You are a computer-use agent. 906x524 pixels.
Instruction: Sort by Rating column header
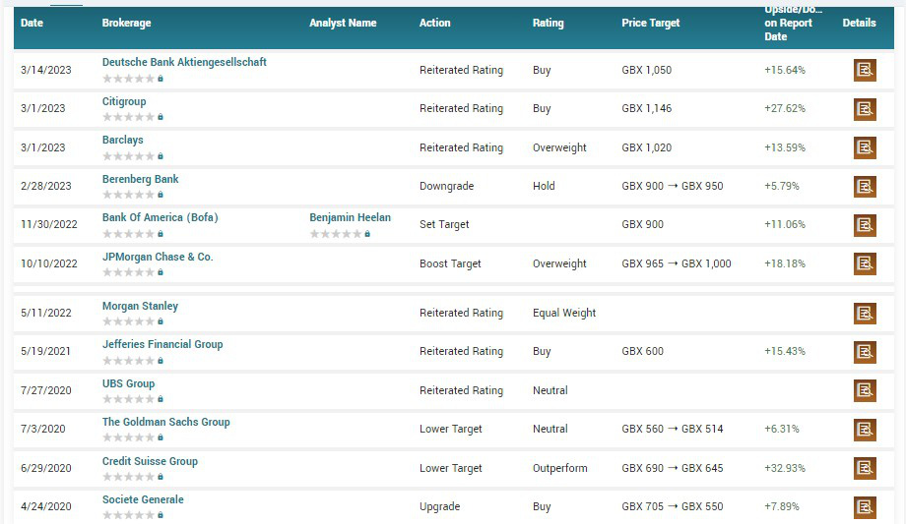(x=548, y=23)
